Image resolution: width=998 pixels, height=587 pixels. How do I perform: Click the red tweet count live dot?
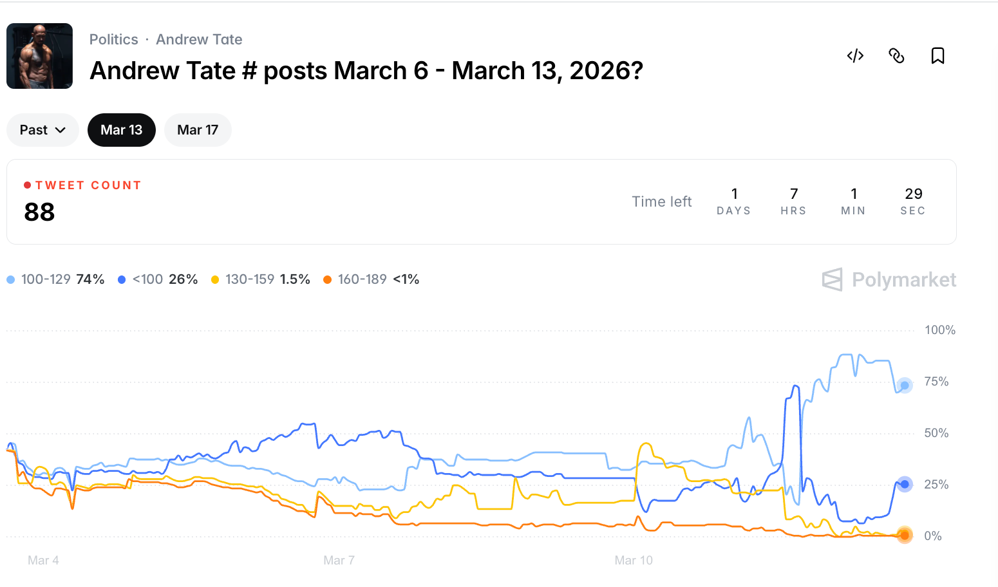[28, 185]
